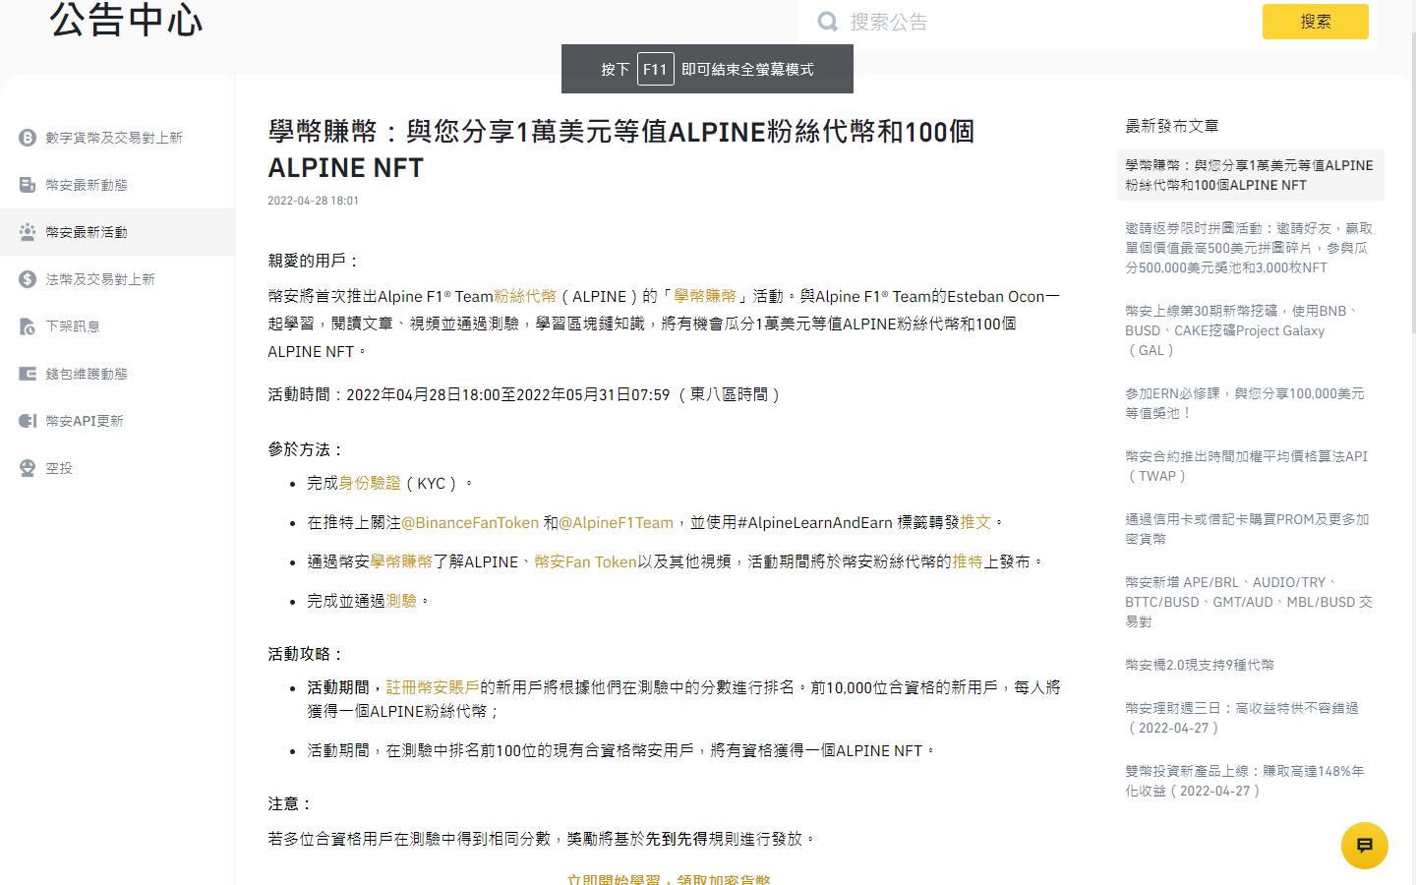Open the 粉絲代幣 link in first paragraph
Viewport: 1416px width, 885px height.
pos(525,296)
